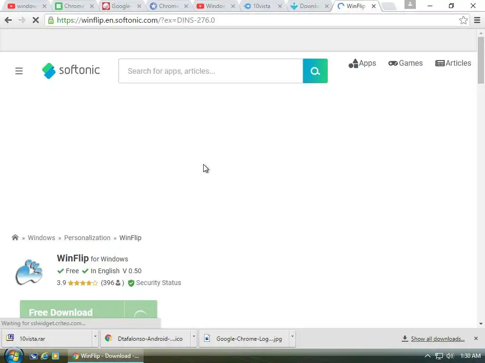Open the 10vista.rar downloaded file
This screenshot has height=363, width=485.
(47, 338)
